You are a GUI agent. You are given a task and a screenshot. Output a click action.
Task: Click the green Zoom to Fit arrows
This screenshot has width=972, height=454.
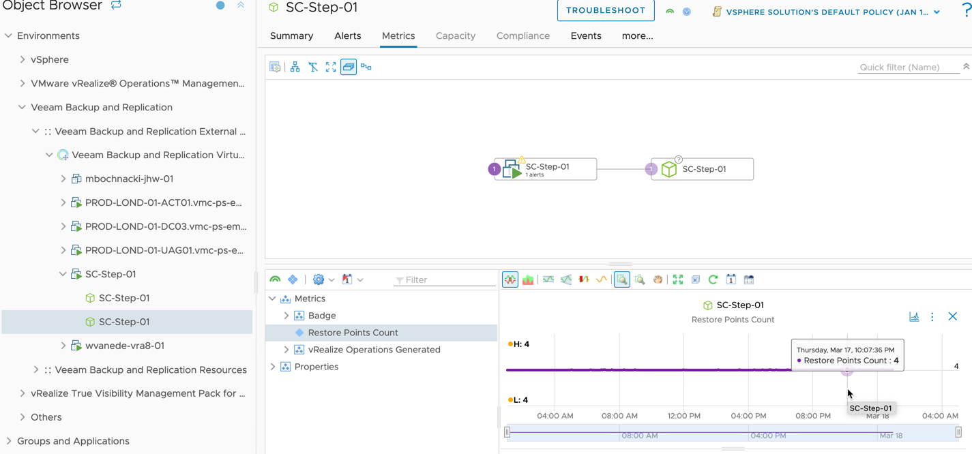coord(678,279)
